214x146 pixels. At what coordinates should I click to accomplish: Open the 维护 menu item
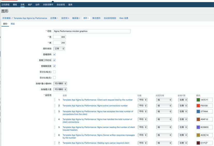(x=30, y=5)
